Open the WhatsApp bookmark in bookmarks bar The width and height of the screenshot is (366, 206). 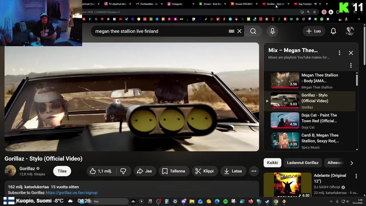[x=322, y=19]
